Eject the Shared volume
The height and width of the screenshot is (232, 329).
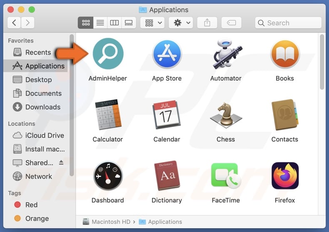pos(61,162)
